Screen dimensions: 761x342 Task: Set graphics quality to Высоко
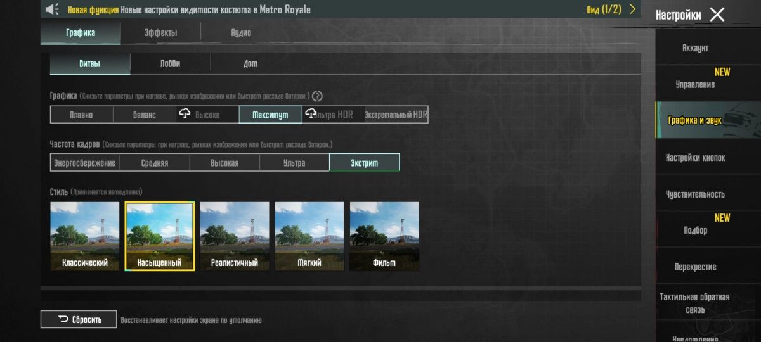tap(207, 115)
